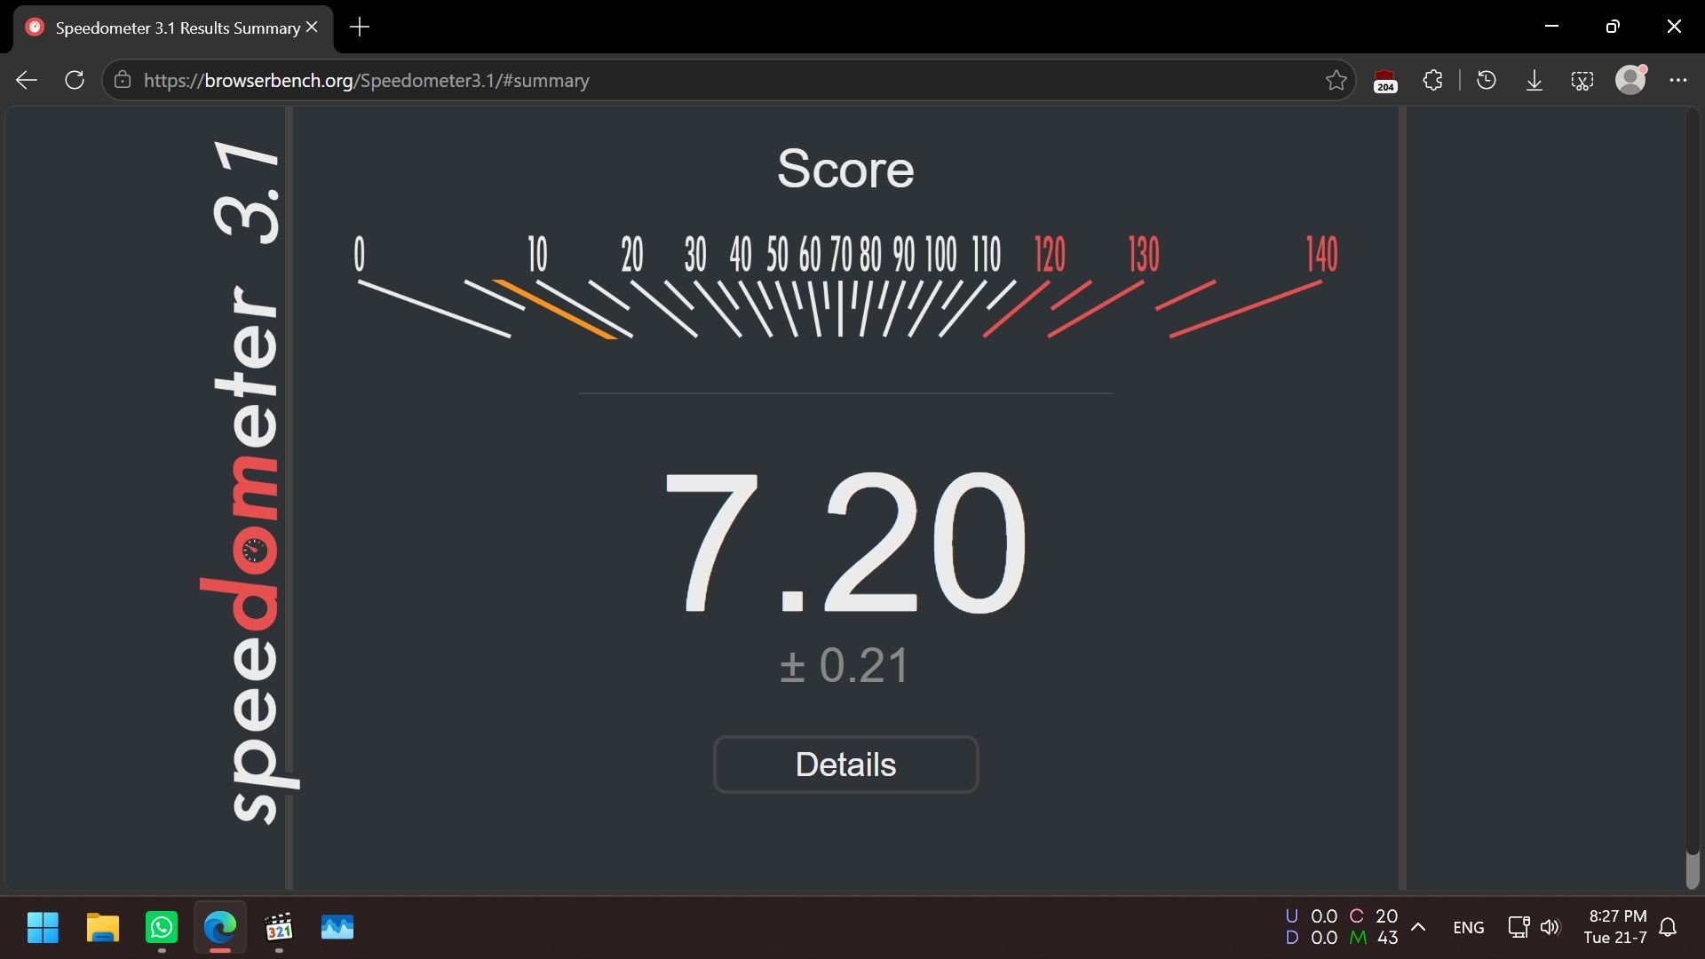This screenshot has width=1705, height=959.
Task: Switch to Microsoft Edge on taskbar
Action: pyautogui.click(x=220, y=928)
